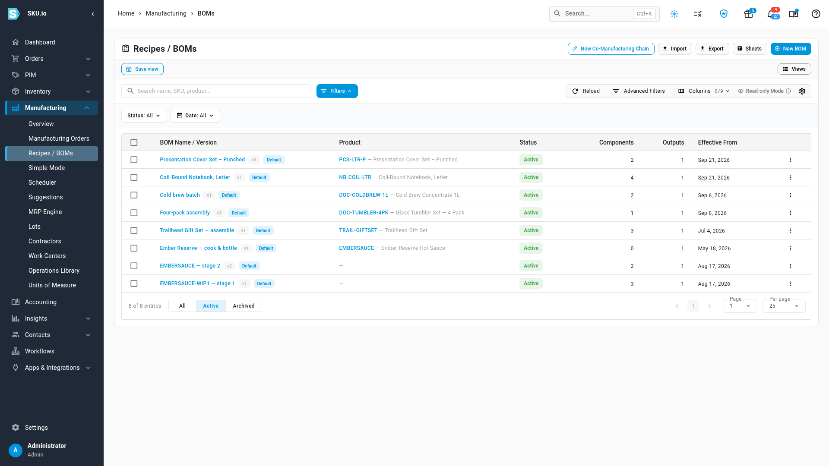Check the Four-pack assembly row checkbox

point(134,213)
